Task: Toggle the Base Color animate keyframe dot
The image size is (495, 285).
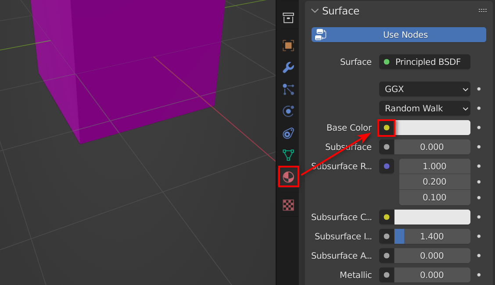Action: 479,128
